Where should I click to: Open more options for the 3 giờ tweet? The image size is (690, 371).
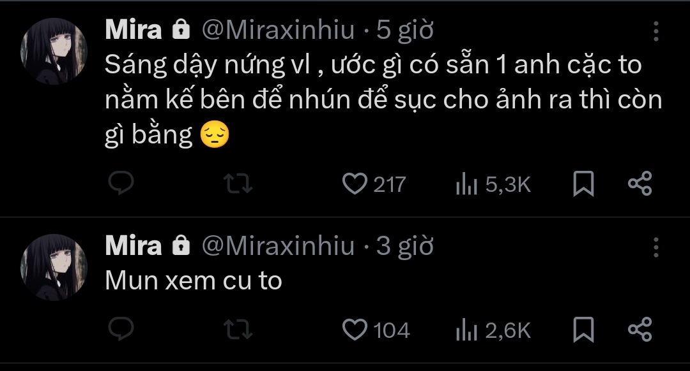point(656,247)
